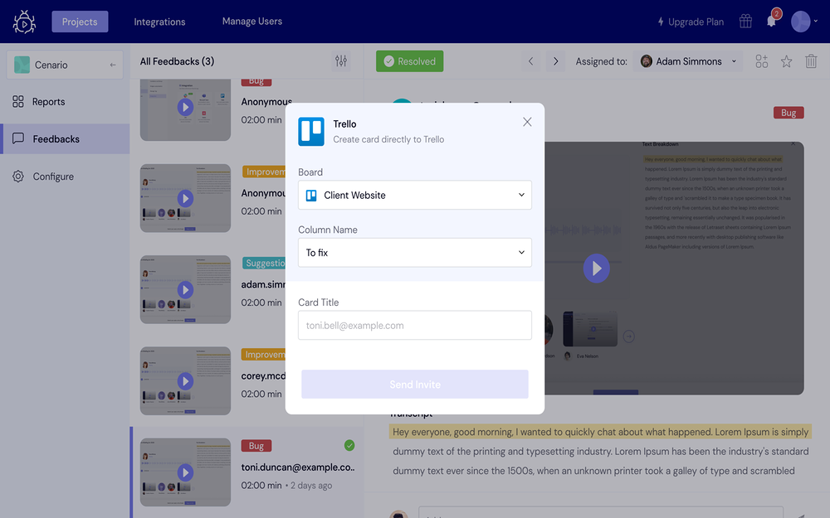This screenshot has width=830, height=518.
Task: Play the corey.mcd feedback video
Action: (185, 381)
